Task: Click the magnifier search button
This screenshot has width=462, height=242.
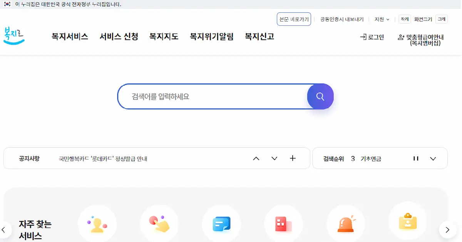Action: coord(320,96)
